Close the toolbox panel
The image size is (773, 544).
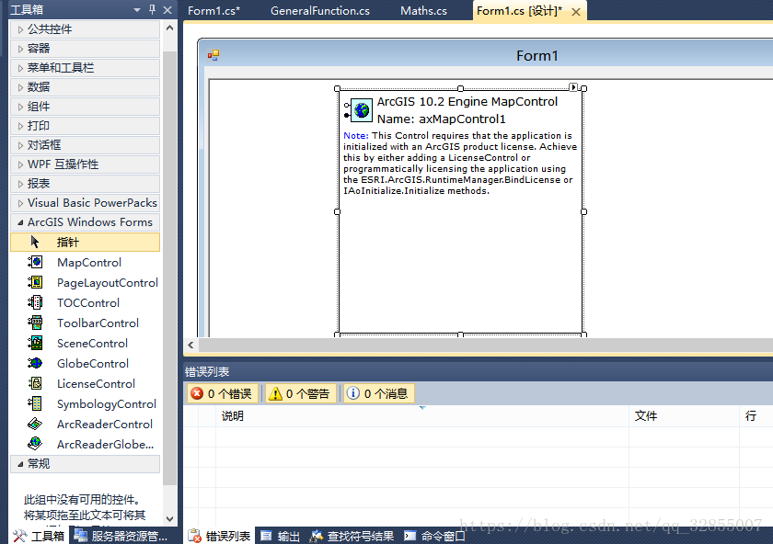click(167, 9)
